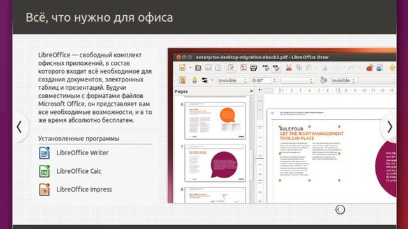Click the Save icon in Draw toolbar
This screenshot has height=229, width=408.
pos(208,68)
